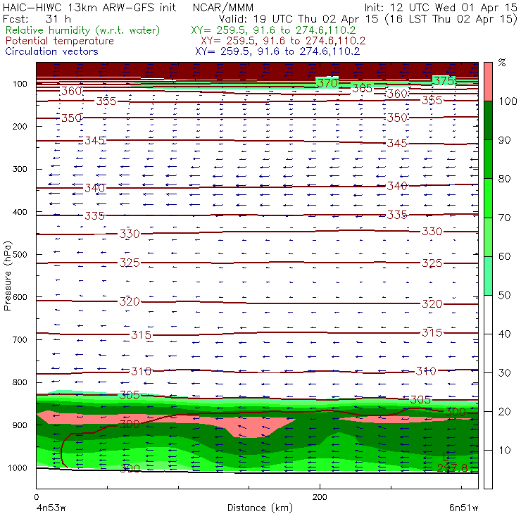Click pressure axis tick label '700'
Screen dimensions: 521x521
20,340
